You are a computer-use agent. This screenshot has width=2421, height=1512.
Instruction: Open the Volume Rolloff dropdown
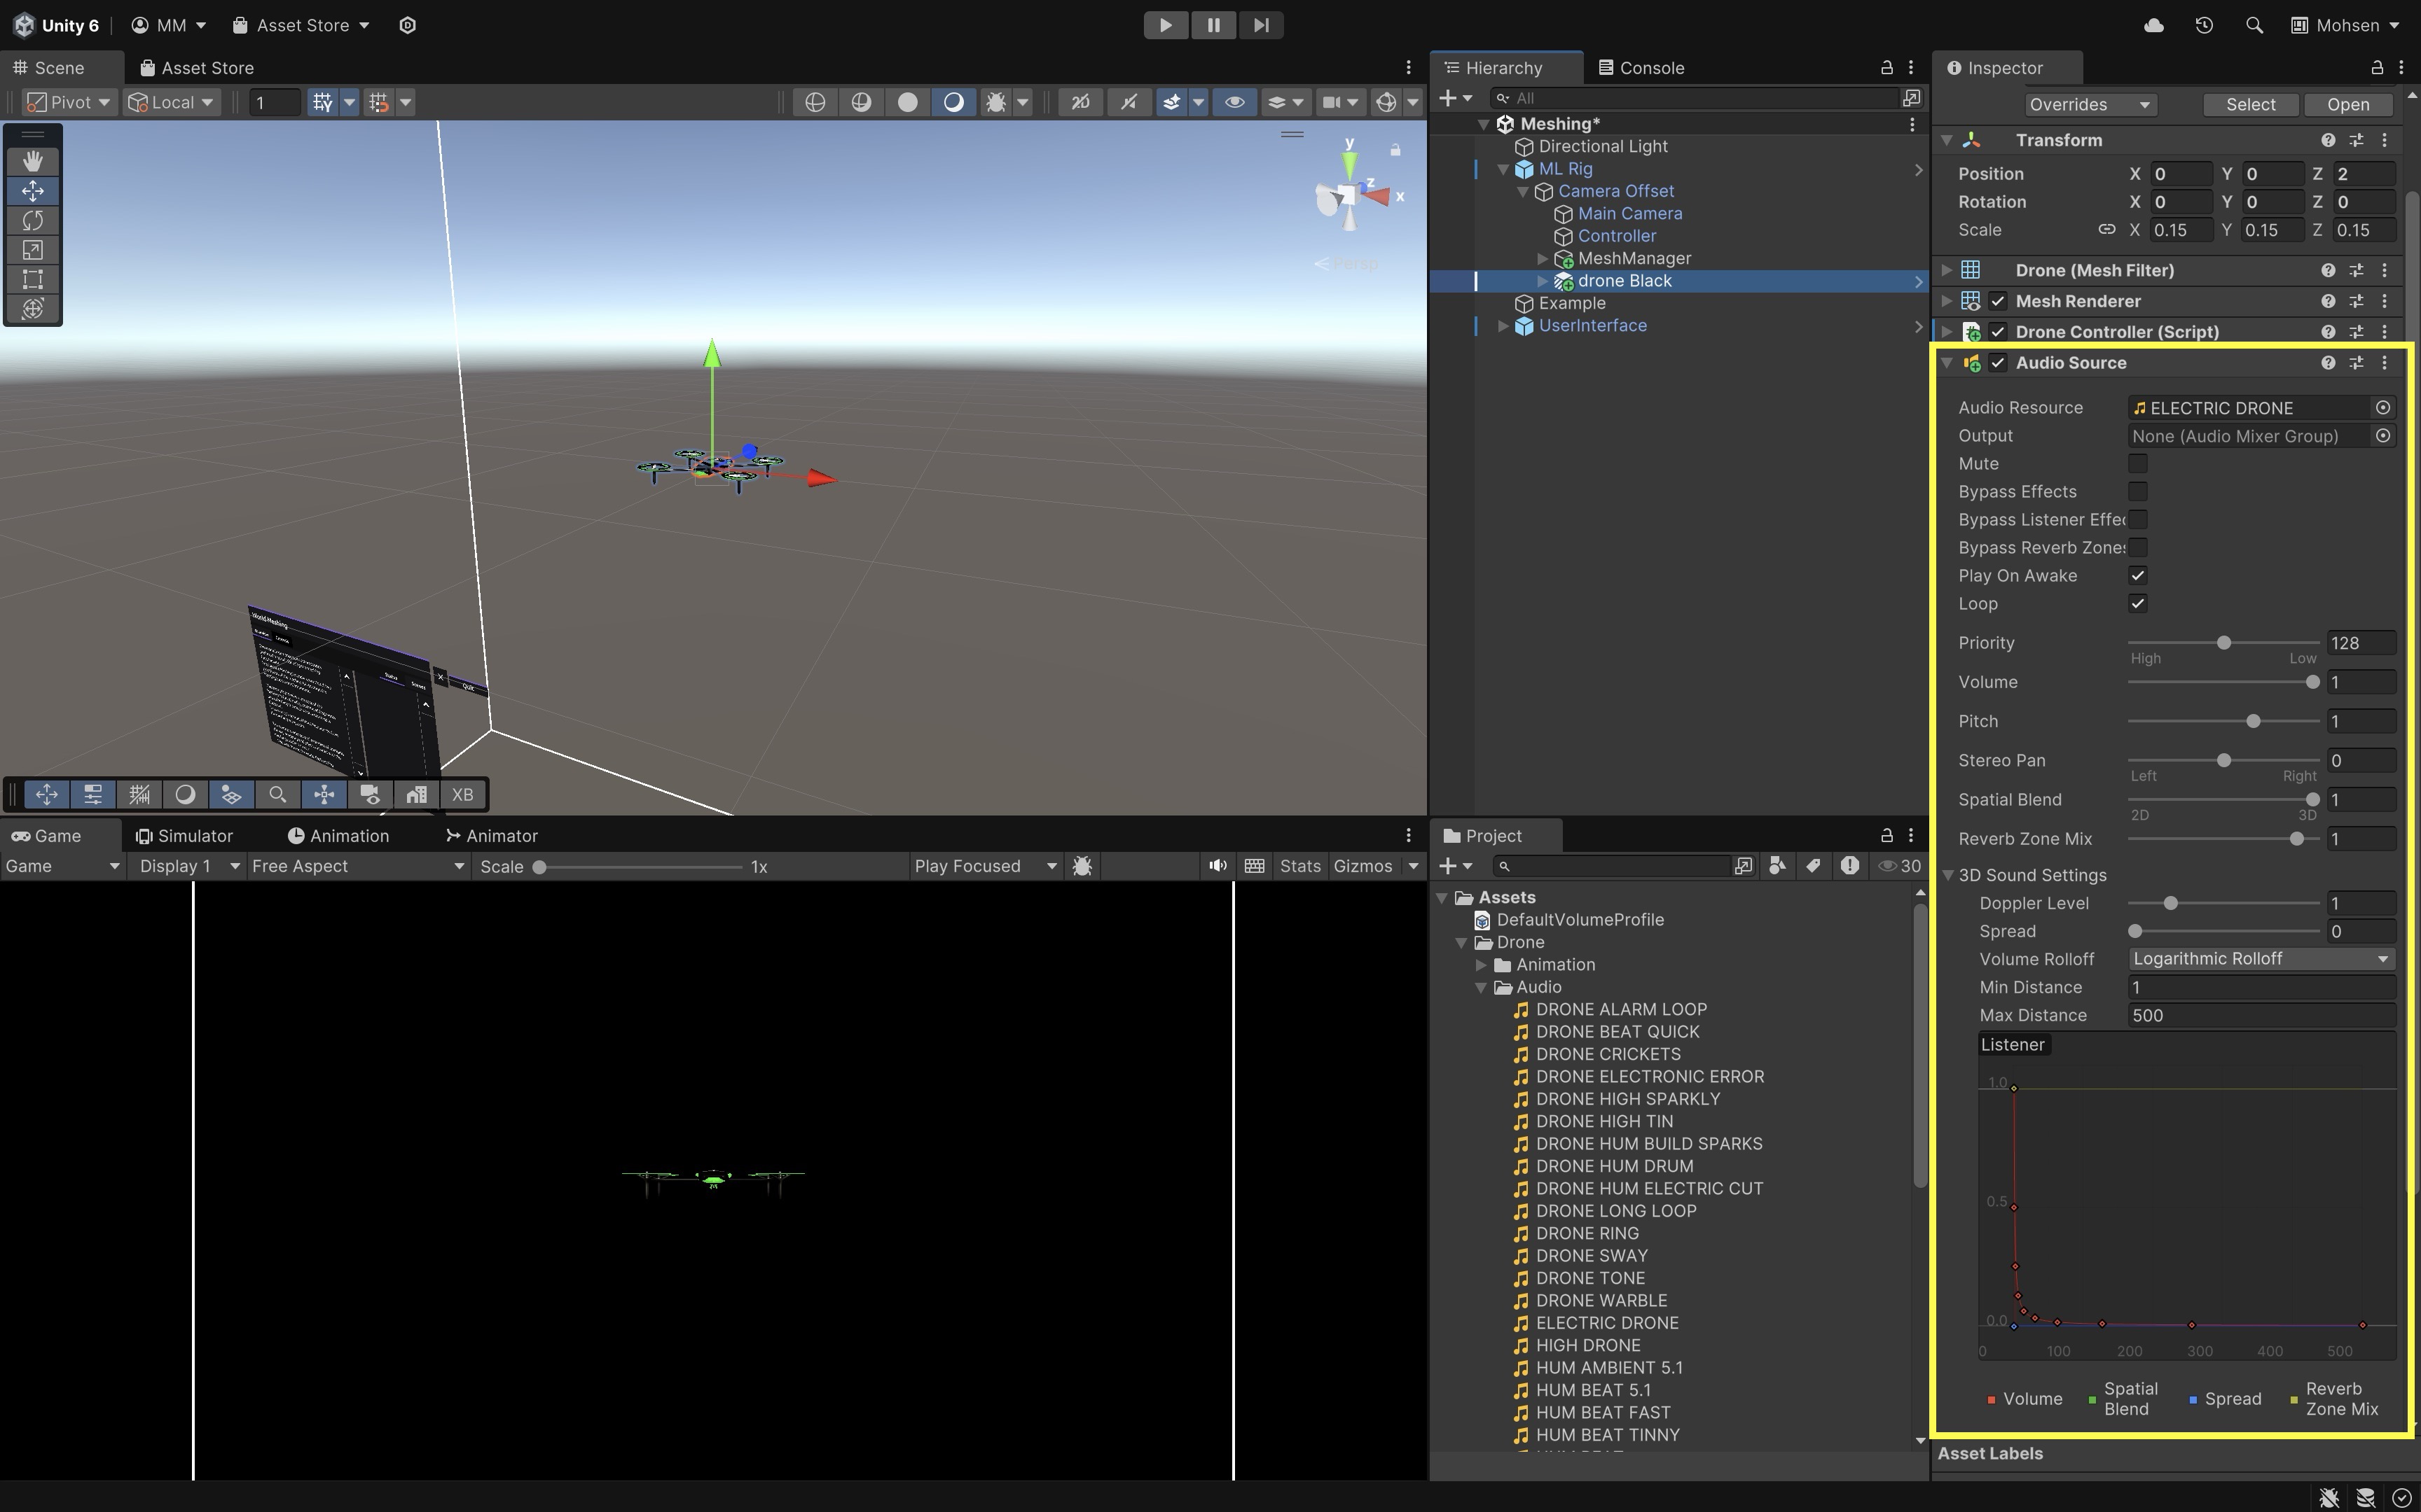[2260, 959]
